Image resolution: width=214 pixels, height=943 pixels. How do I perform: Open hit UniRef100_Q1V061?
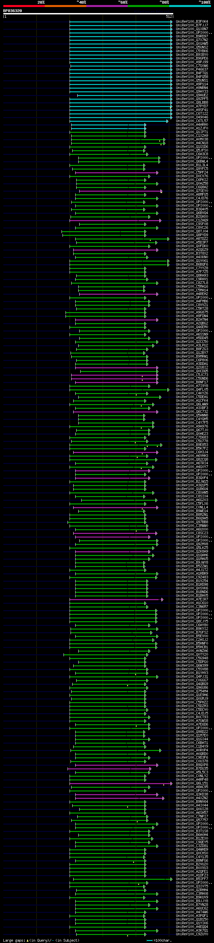[192, 261]
